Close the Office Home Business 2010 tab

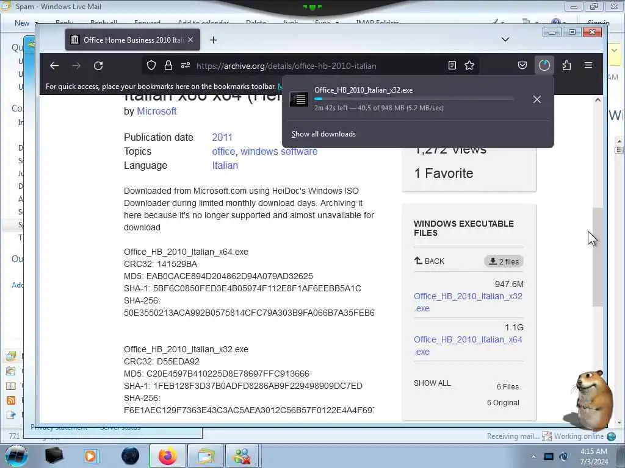190,40
